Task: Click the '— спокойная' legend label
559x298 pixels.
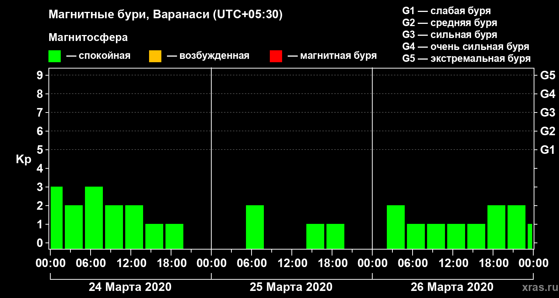Action: [x=98, y=56]
